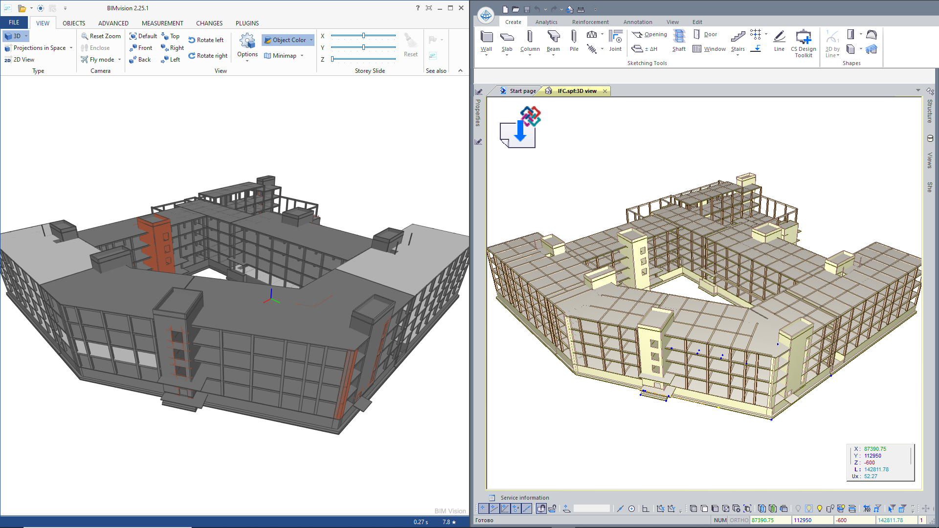The image size is (939, 528).
Task: Toggle the 3D view type button
Action: coord(13,36)
